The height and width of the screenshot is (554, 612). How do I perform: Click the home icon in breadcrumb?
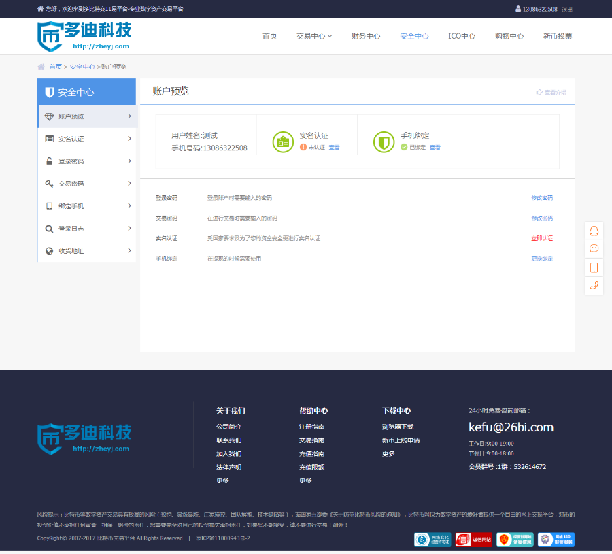(41, 67)
